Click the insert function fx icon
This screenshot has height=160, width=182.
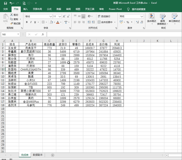43,34
